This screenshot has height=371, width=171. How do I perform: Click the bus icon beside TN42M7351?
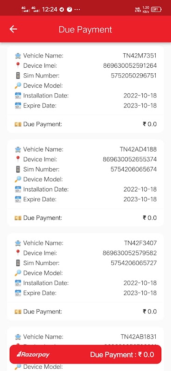pos(18,56)
